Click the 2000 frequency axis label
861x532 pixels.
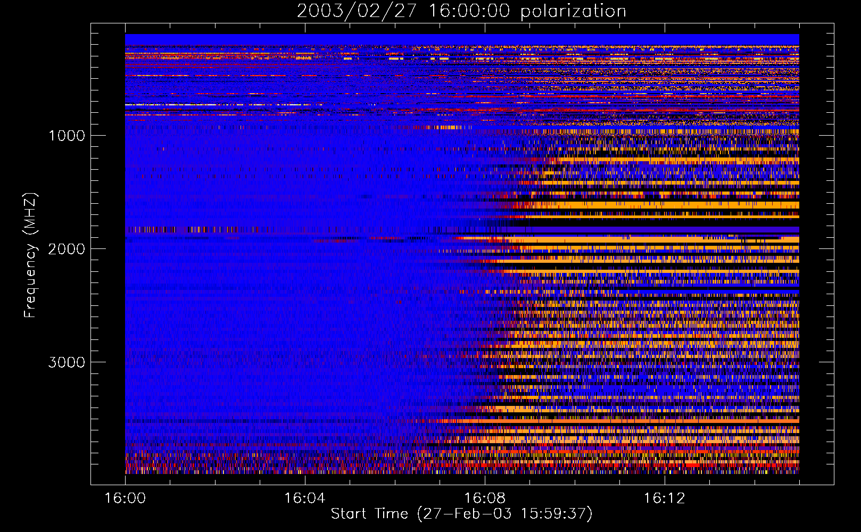pos(67,249)
